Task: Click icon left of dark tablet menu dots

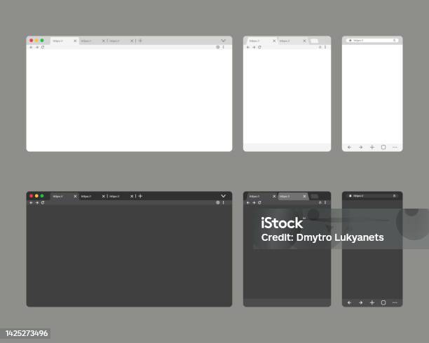Action: coord(320,202)
